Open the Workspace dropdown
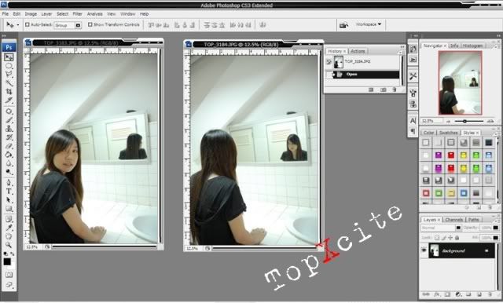Viewport: 503px width, 303px height. [x=369, y=24]
